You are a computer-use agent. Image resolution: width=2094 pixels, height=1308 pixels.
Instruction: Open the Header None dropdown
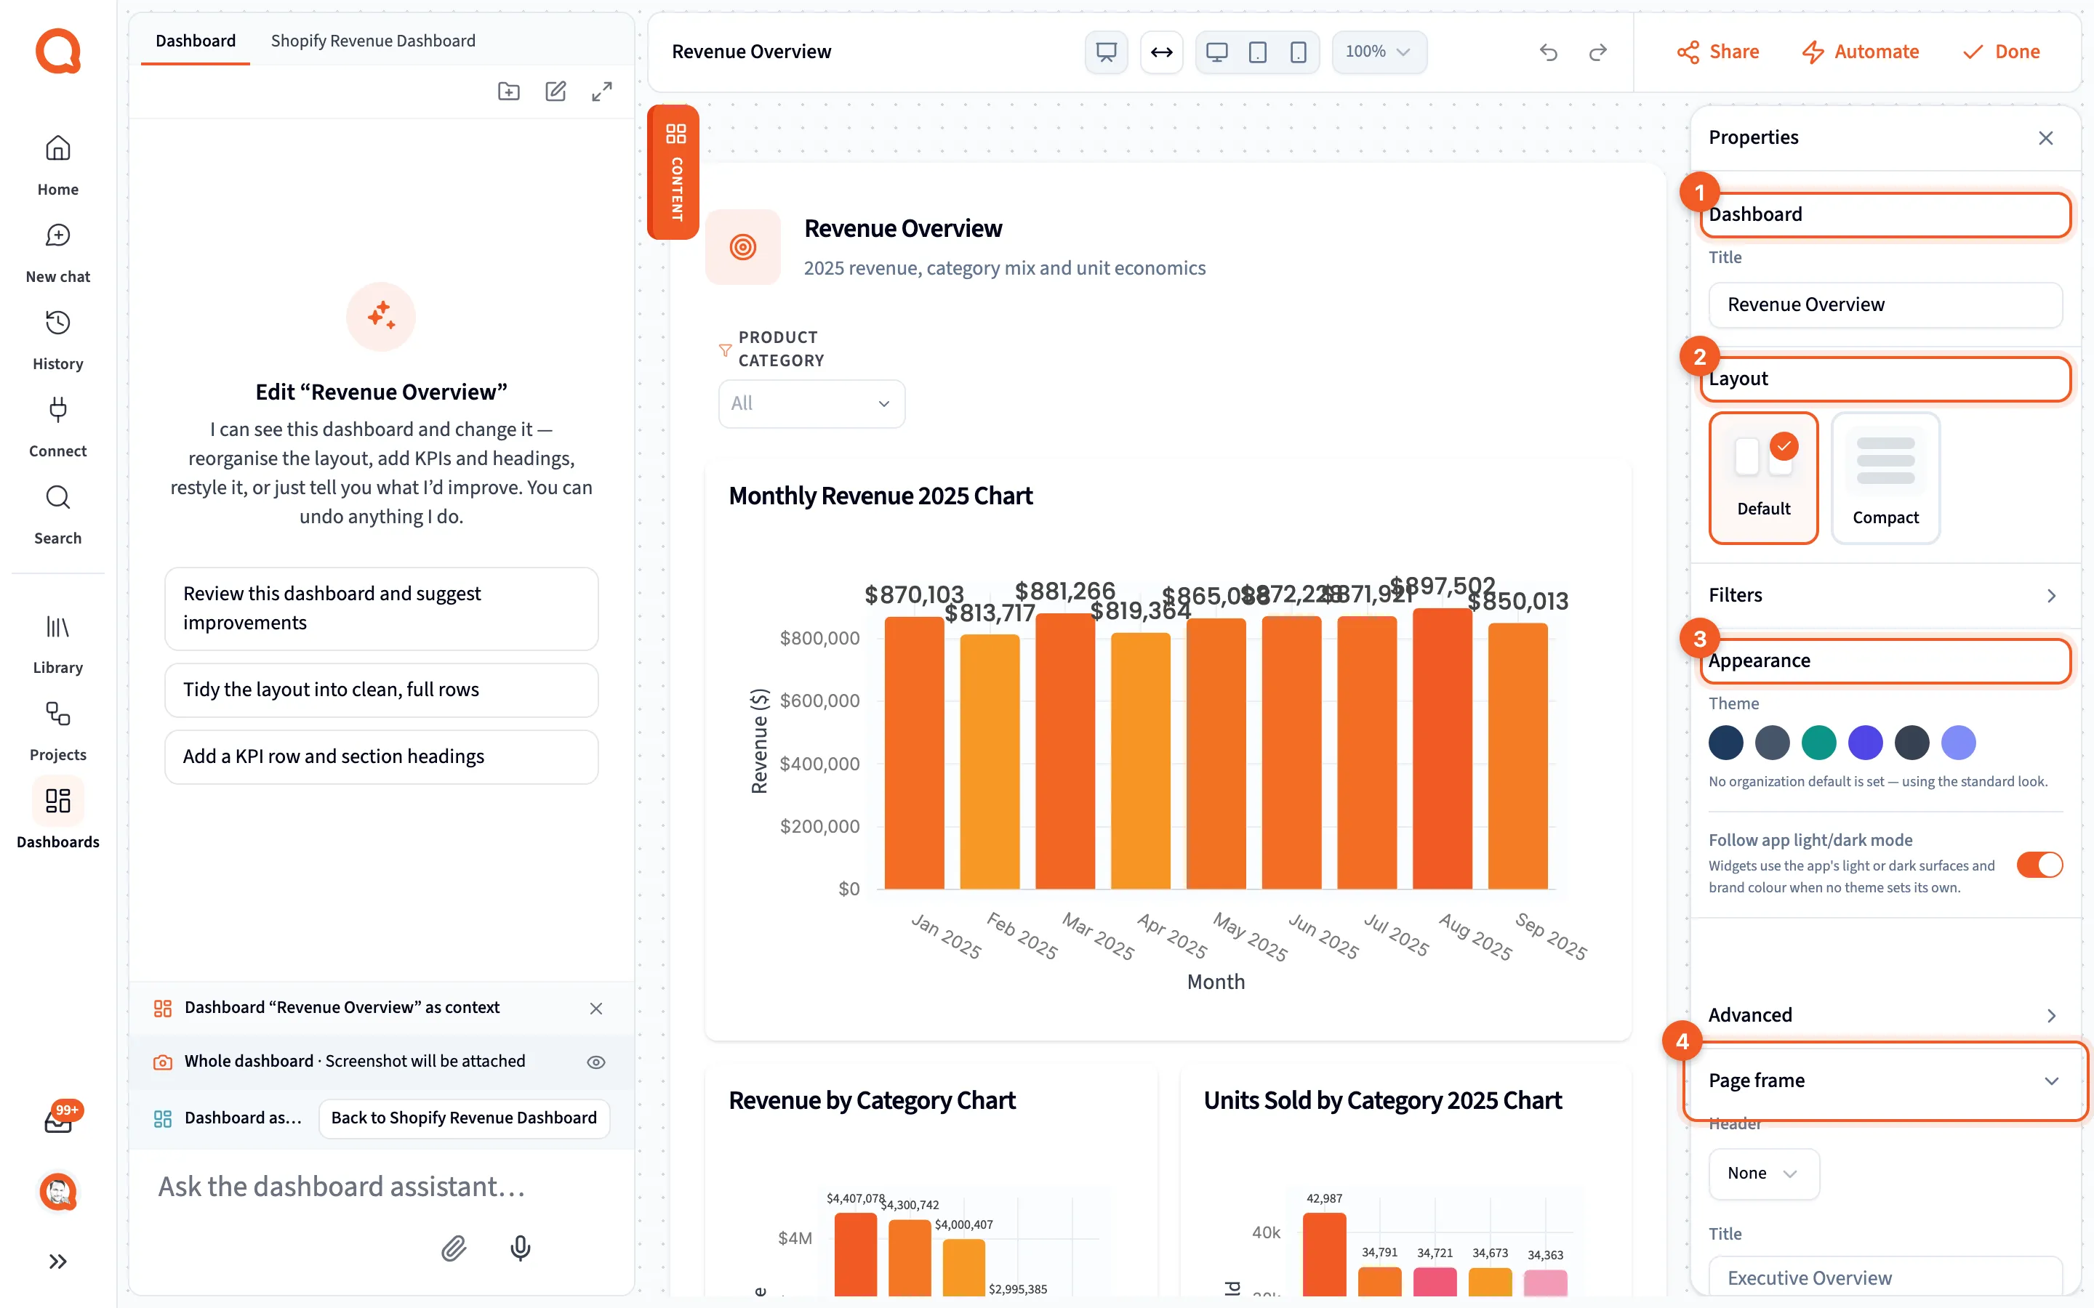tap(1763, 1173)
